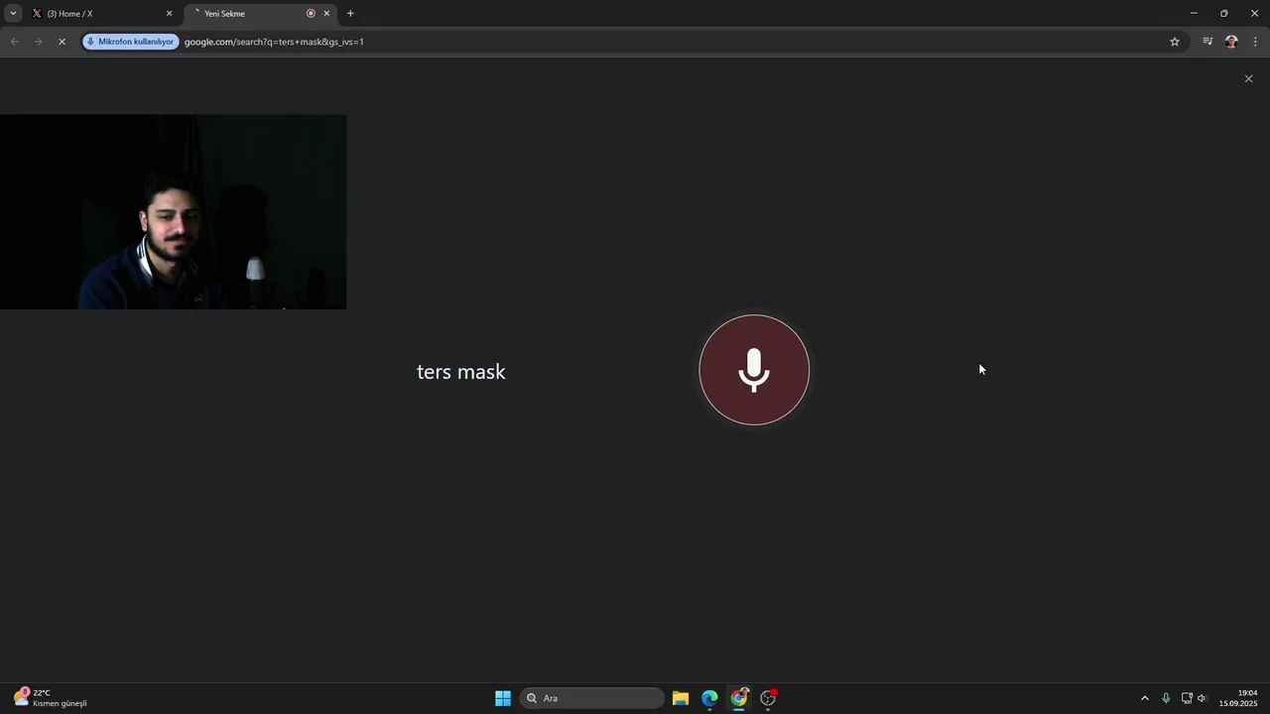
Task: Go forward with the browser forward arrow
Action: (38, 42)
